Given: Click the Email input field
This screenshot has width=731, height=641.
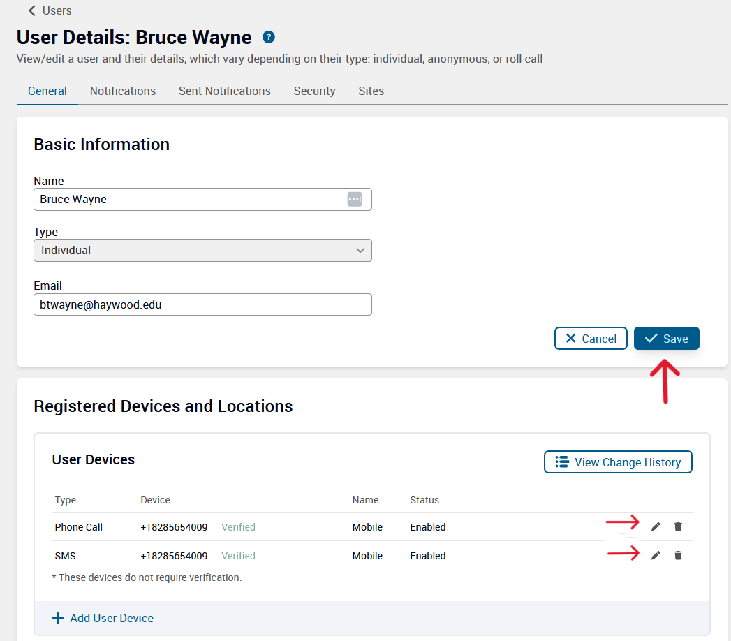Looking at the screenshot, I should (x=202, y=304).
